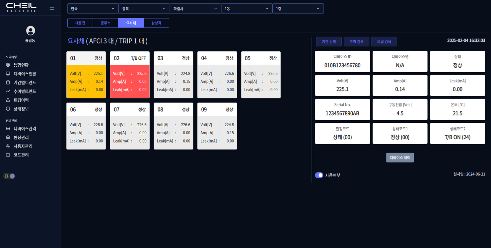This screenshot has width=491, height=248.
Task: Select the 삼성각 tab
Action: tap(156, 23)
